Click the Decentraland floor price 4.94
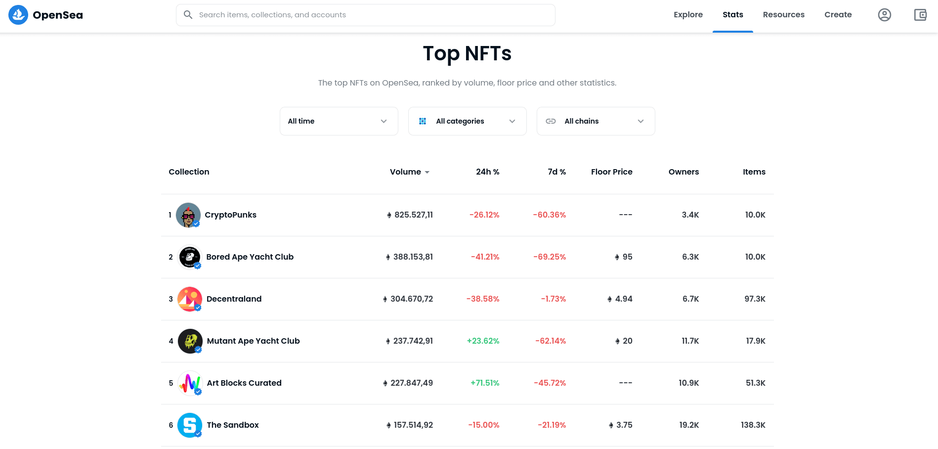The image size is (938, 449). click(x=624, y=299)
